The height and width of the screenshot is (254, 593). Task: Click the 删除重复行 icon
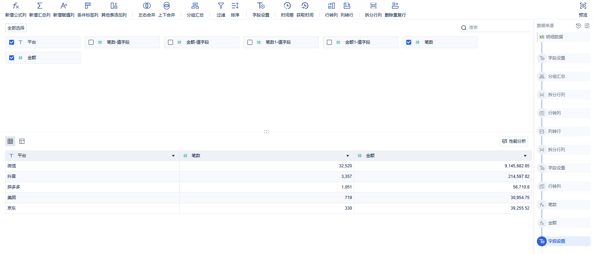[395, 6]
